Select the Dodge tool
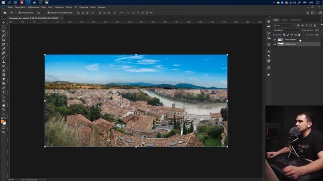This screenshot has height=181, width=323. 4,83
